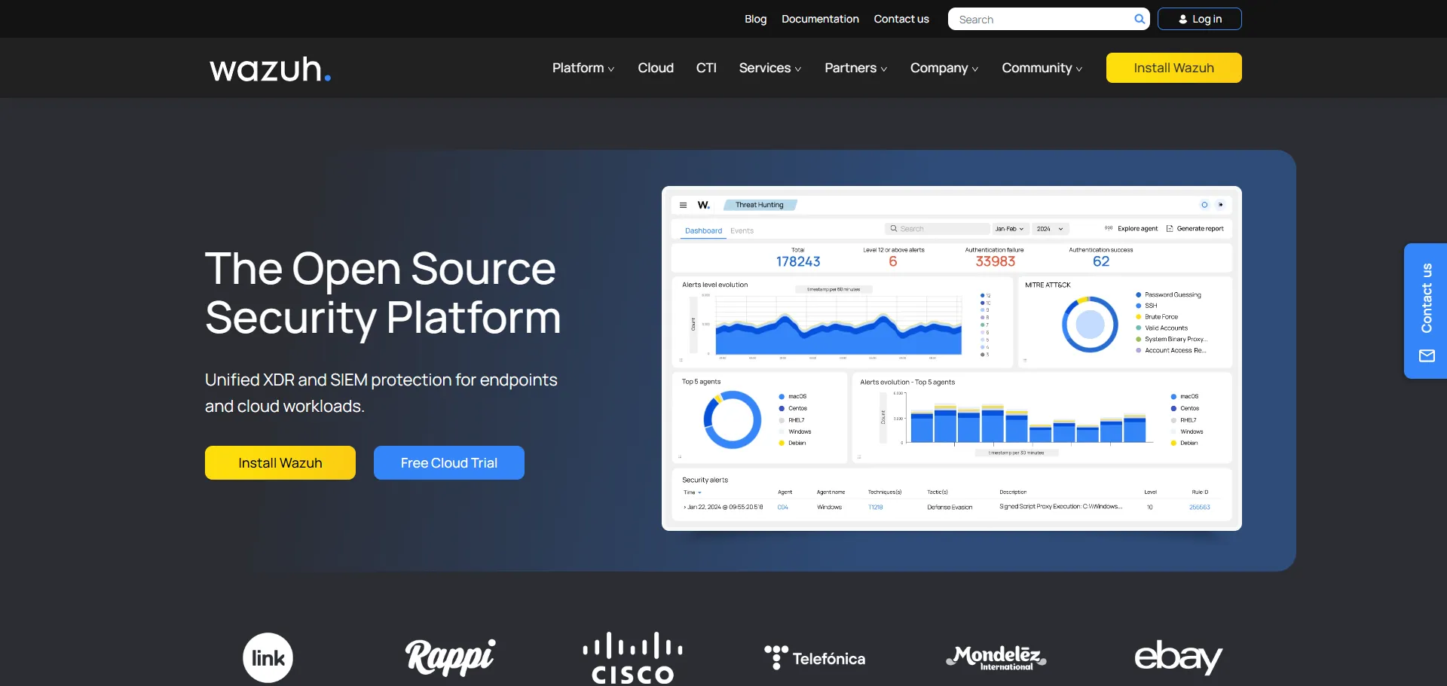Image resolution: width=1447 pixels, height=686 pixels.
Task: Open the Partners dropdown
Action: [856, 68]
